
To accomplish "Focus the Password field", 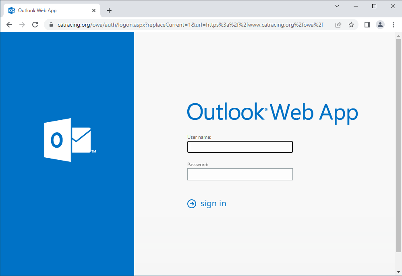I will click(240, 174).
